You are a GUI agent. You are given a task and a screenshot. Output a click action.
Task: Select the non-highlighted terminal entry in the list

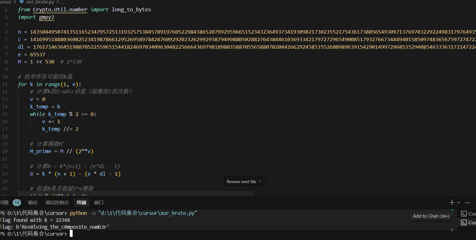pyautogui.click(x=468, y=214)
